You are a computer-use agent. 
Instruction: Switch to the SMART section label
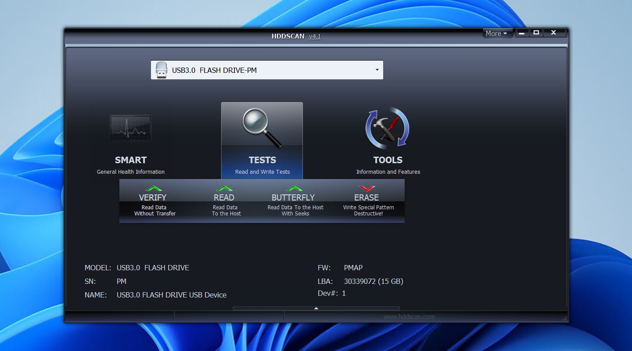130,160
